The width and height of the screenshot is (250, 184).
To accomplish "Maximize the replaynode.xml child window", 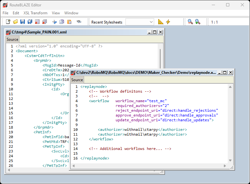I will 225,72.
